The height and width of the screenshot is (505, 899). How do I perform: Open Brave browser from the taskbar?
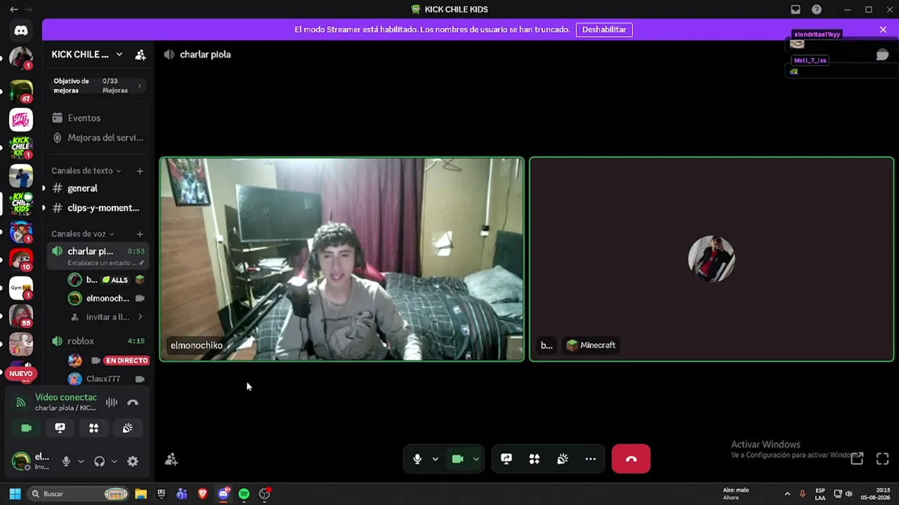(203, 494)
